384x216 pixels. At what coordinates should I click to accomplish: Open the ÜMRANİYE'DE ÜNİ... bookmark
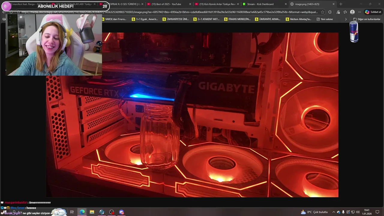[176, 19]
